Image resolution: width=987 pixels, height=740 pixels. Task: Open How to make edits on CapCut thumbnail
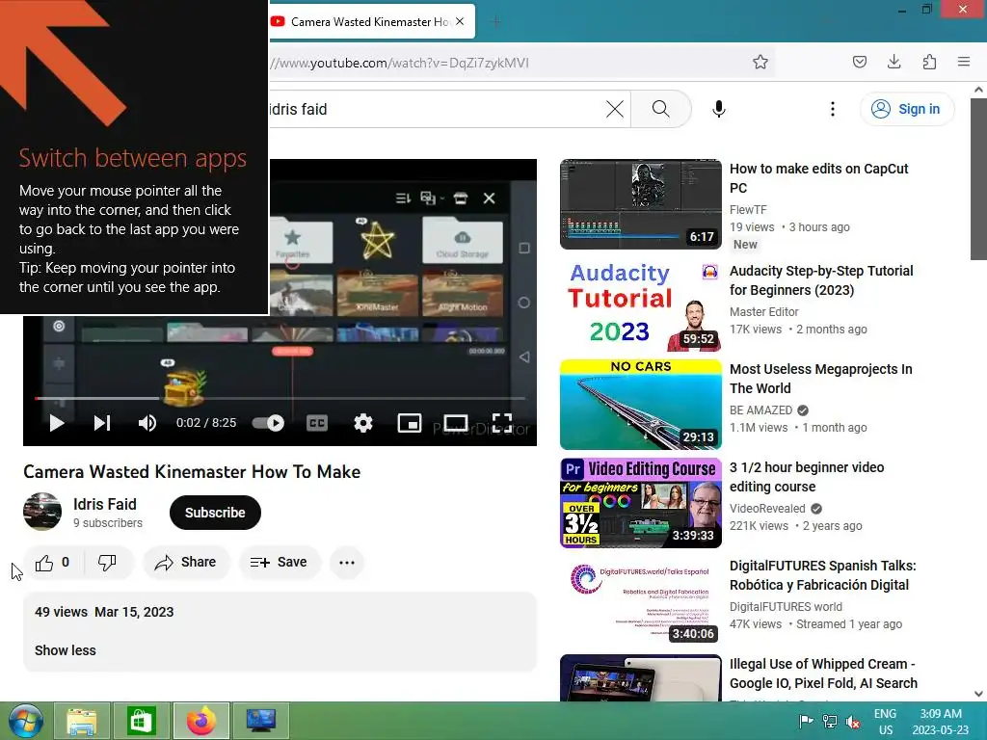(x=641, y=204)
